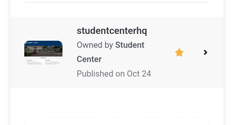Click the right vision column in thumbnail

pos(52,62)
